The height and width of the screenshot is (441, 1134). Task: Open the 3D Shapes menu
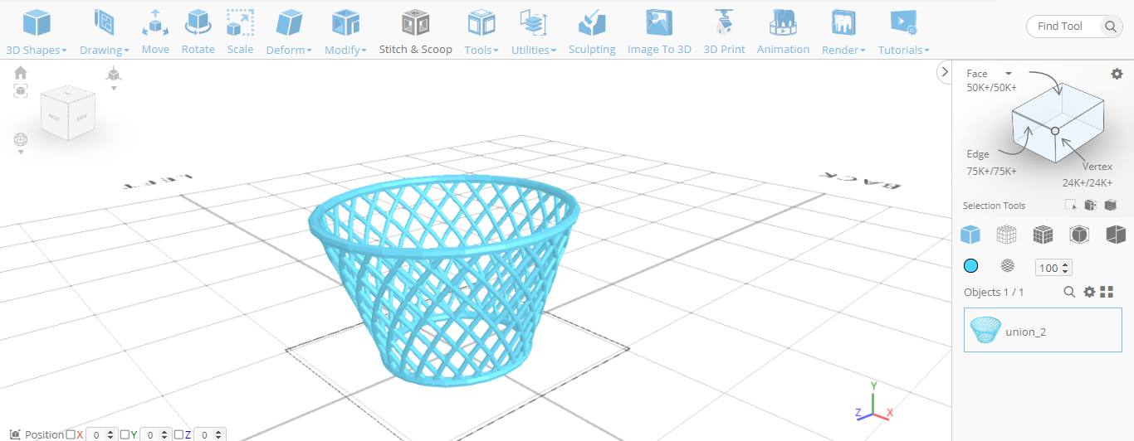coord(37,31)
